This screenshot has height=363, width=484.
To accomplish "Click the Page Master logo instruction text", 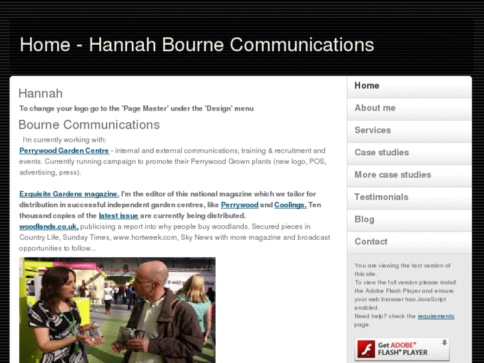I will tap(136, 109).
